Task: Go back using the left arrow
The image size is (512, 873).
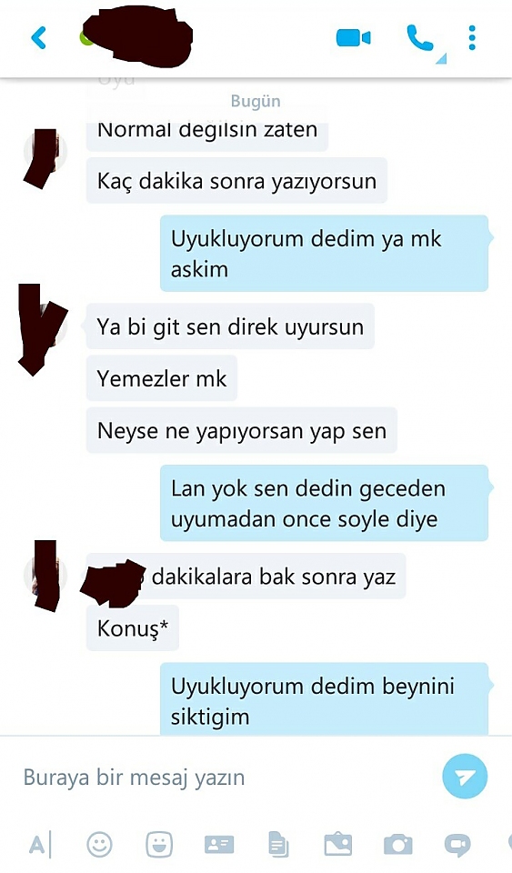Action: pos(39,38)
